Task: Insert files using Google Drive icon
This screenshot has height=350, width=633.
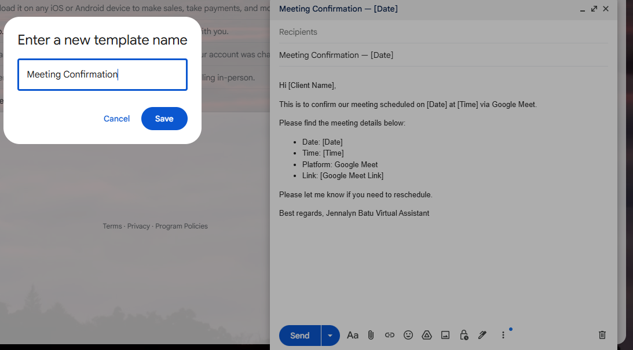Action: (x=427, y=335)
